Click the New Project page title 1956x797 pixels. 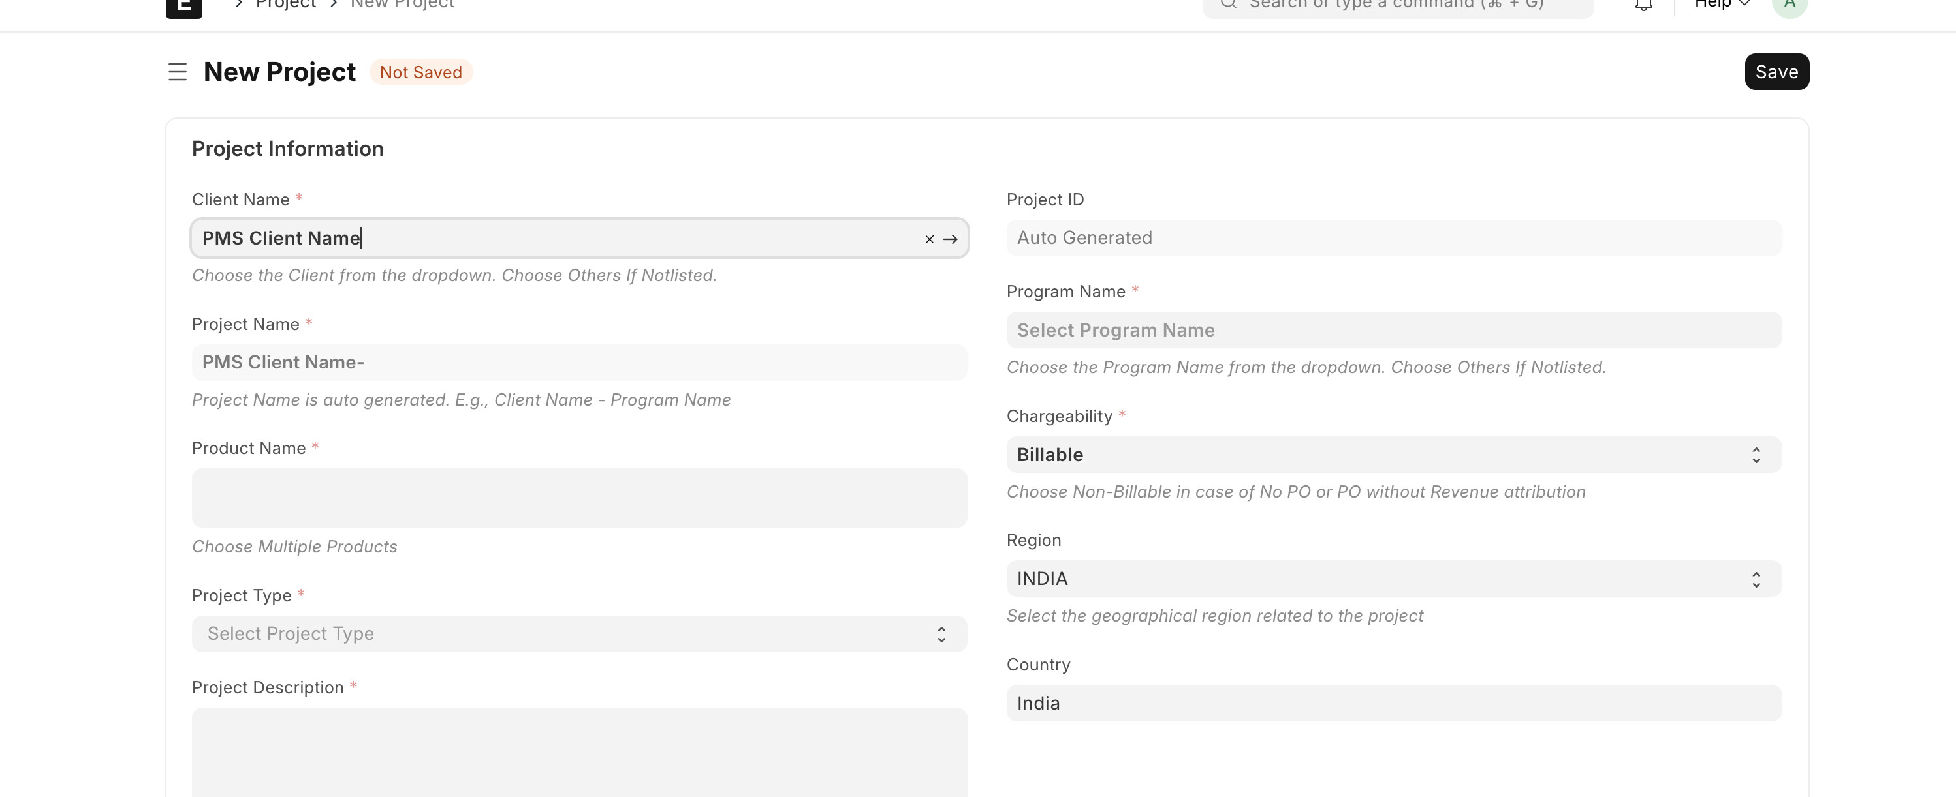coord(279,72)
